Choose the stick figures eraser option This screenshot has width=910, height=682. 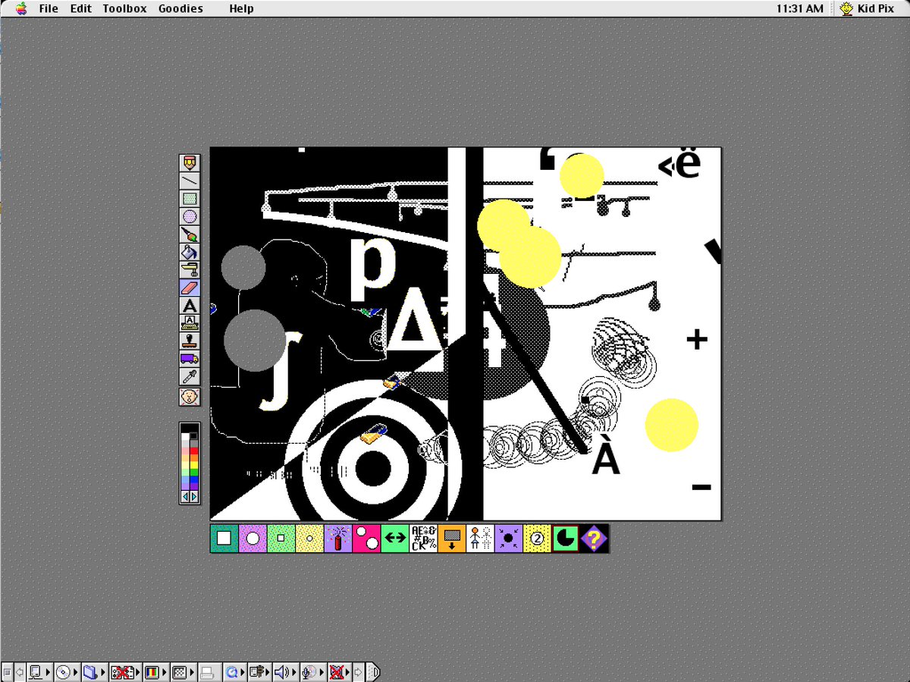pyautogui.click(x=480, y=539)
